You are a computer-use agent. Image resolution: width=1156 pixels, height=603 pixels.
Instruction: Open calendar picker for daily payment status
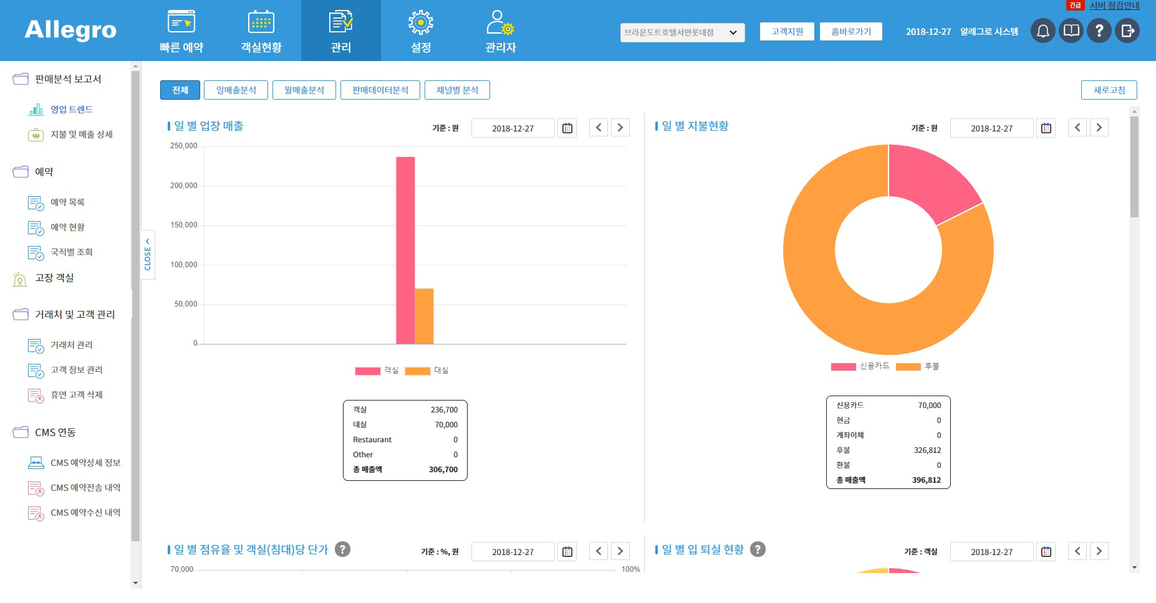[1046, 128]
